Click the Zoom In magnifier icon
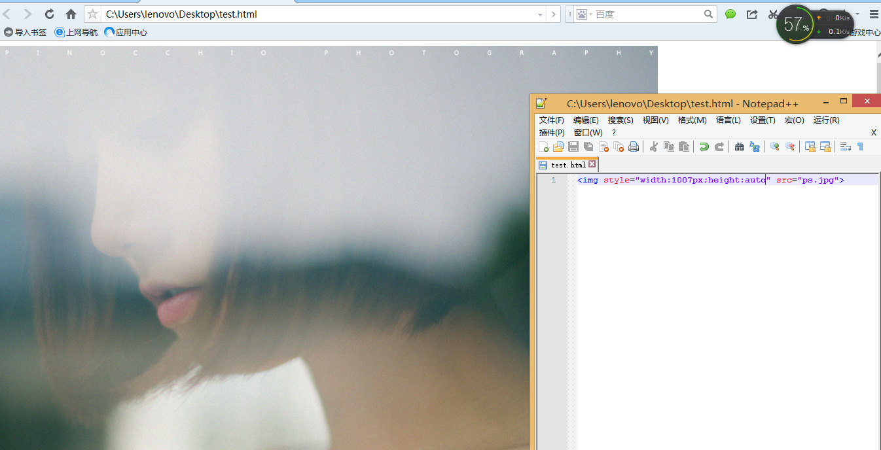Viewport: 881px width, 450px height. [x=775, y=147]
